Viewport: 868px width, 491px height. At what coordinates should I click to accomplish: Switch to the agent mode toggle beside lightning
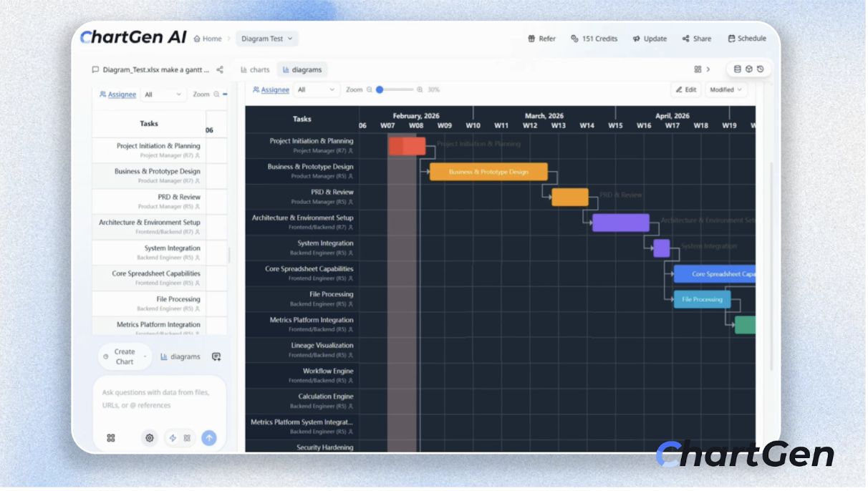[x=188, y=439]
